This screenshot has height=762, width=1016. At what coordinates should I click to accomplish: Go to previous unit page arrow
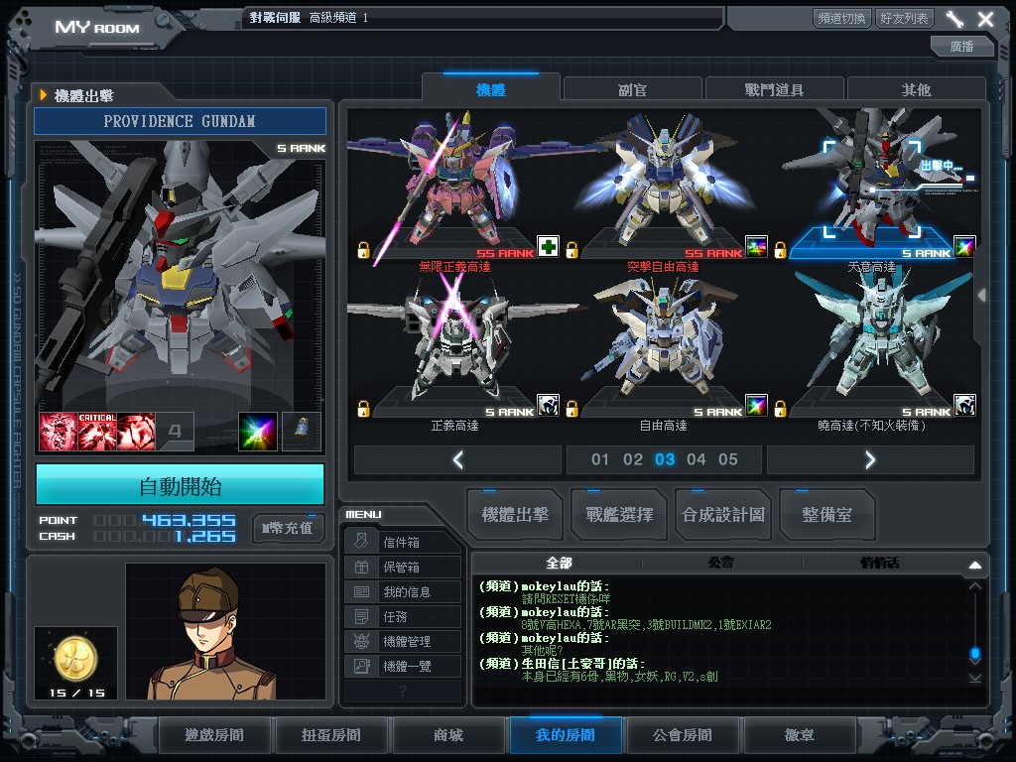458,460
